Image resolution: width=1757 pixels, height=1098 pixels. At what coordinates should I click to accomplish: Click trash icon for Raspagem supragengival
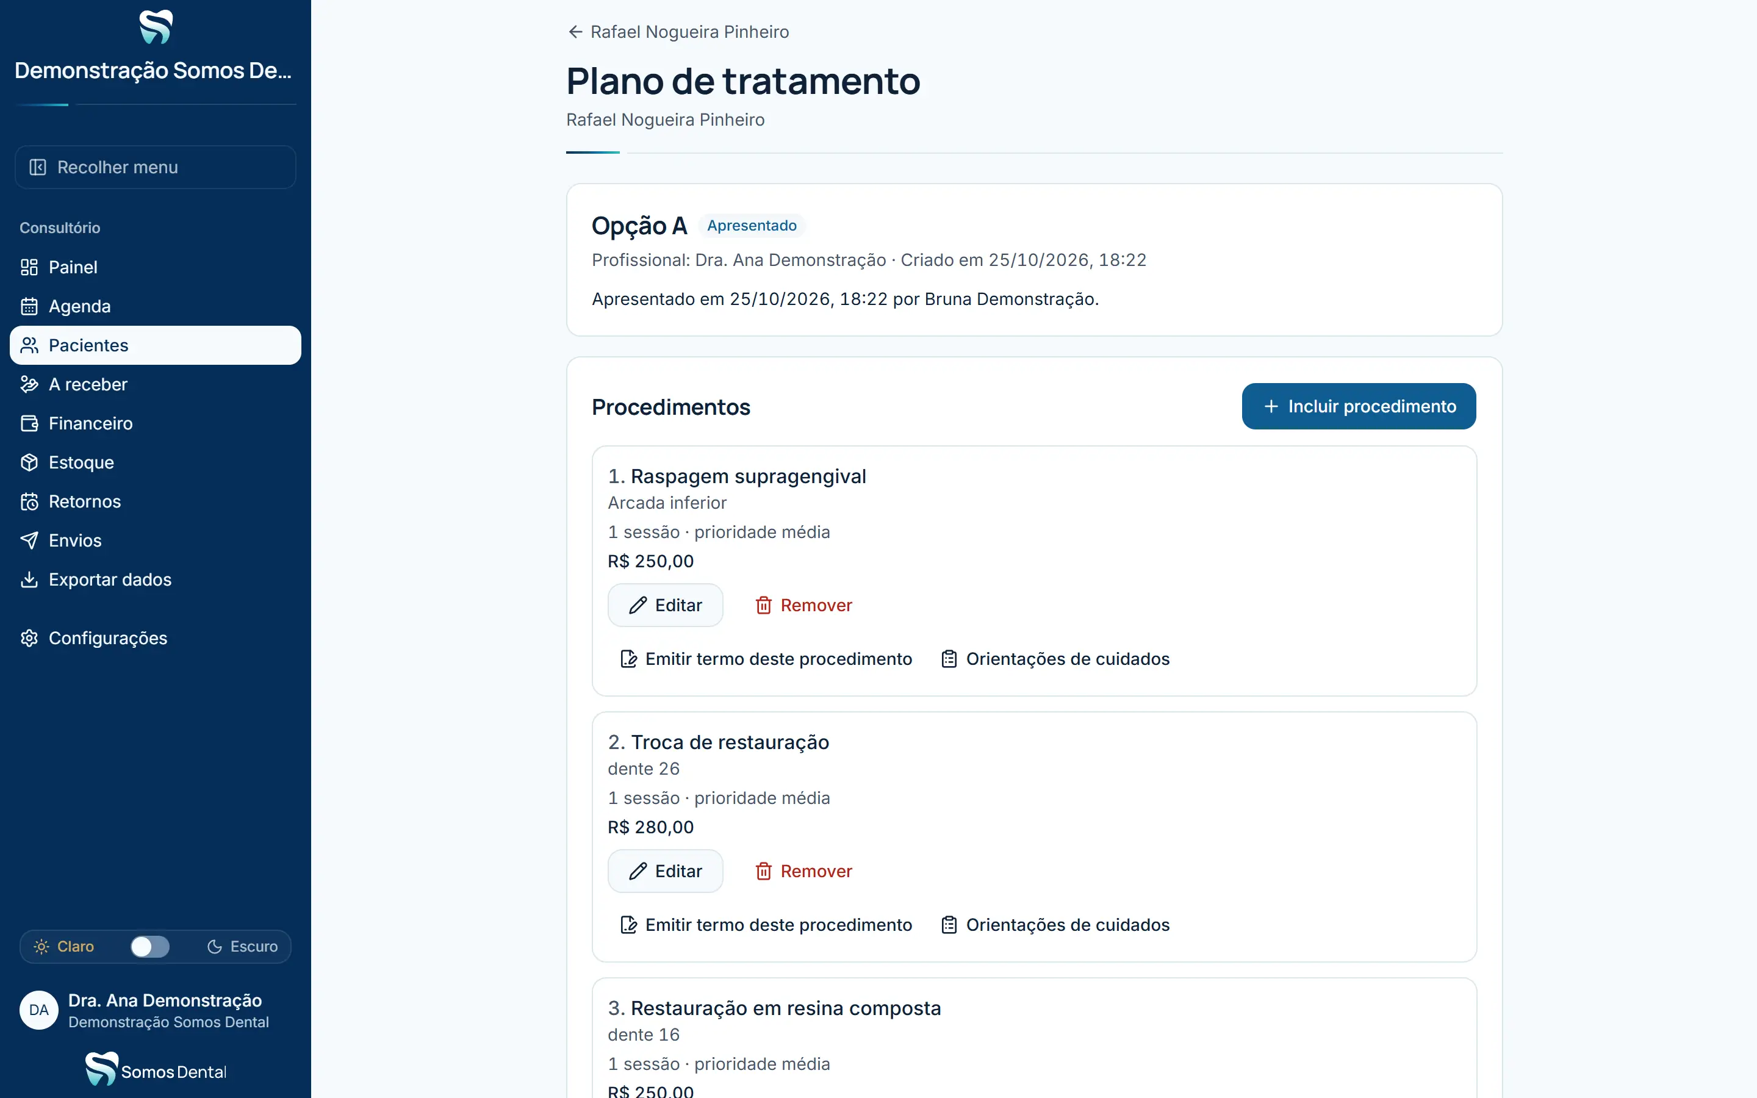tap(763, 605)
